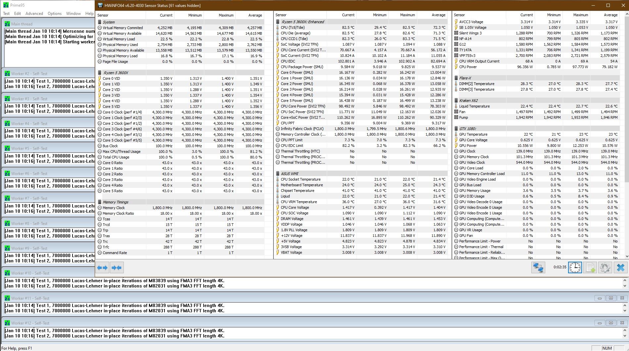Click the scroll-up arrow in Worker #12 log
Image resolution: width=629 pixels, height=351 pixels.
[625, 330]
